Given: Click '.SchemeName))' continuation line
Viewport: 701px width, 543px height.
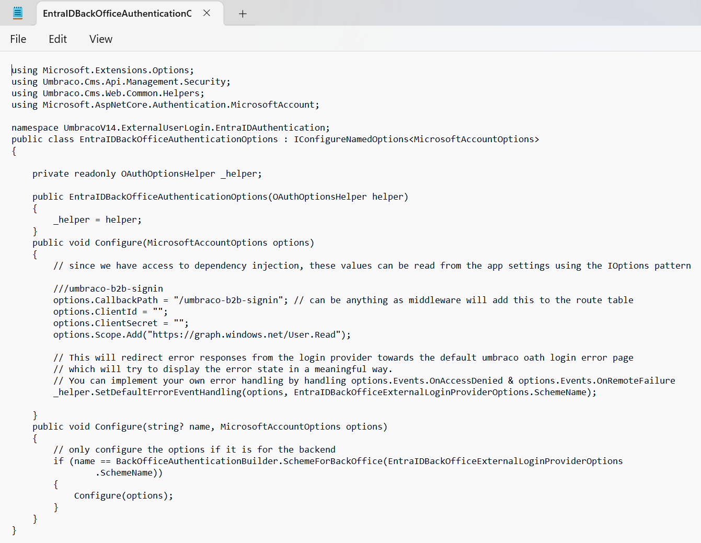Looking at the screenshot, I should [x=129, y=472].
